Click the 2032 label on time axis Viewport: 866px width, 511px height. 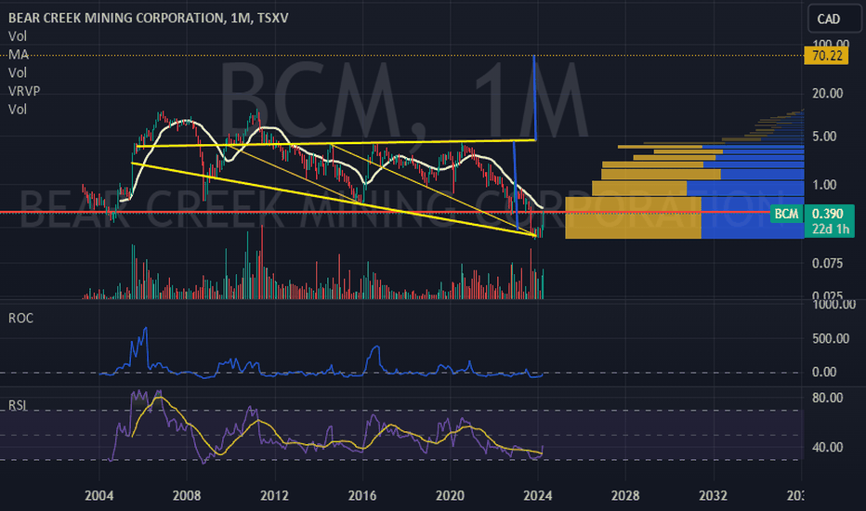point(713,495)
